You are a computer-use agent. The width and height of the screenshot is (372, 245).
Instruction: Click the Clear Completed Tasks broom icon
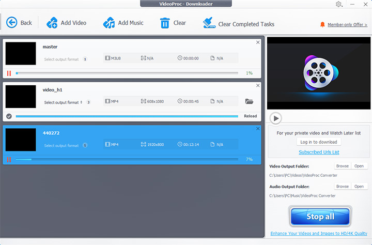209,23
